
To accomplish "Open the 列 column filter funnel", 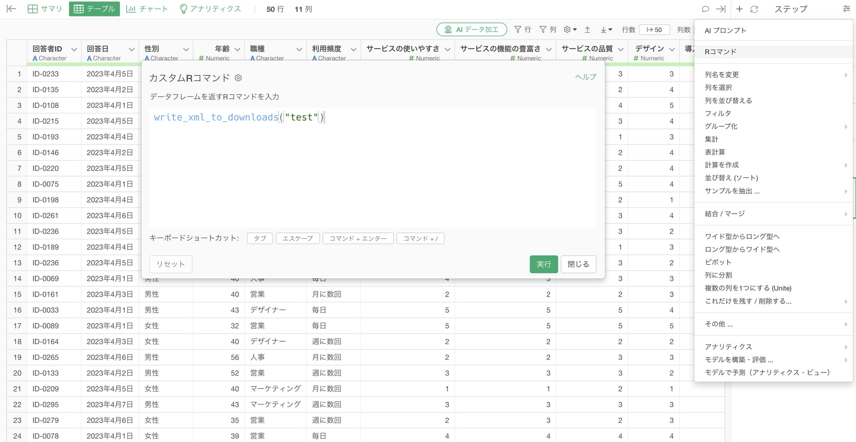I will tap(548, 29).
